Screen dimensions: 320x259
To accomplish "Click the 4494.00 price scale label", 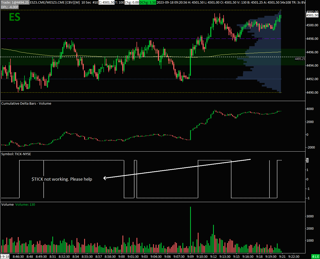I will (x=312, y=66).
